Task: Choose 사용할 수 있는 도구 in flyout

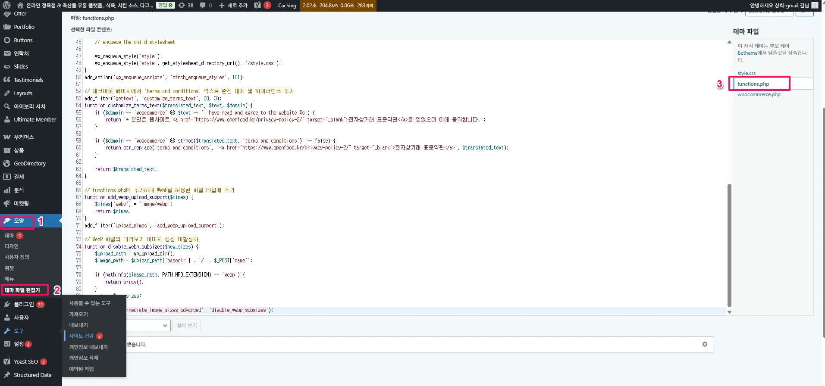Action: 90,303
